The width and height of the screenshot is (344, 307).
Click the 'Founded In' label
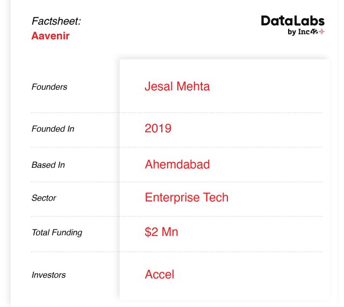[53, 129]
